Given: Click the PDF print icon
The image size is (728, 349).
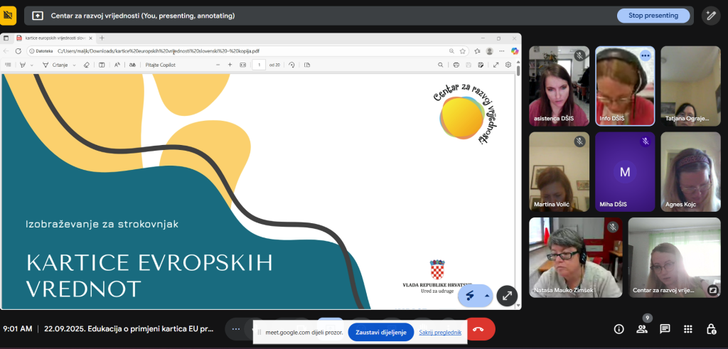Looking at the screenshot, I should pyautogui.click(x=456, y=65).
